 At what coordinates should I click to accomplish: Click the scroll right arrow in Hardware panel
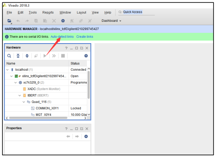tap(85, 118)
